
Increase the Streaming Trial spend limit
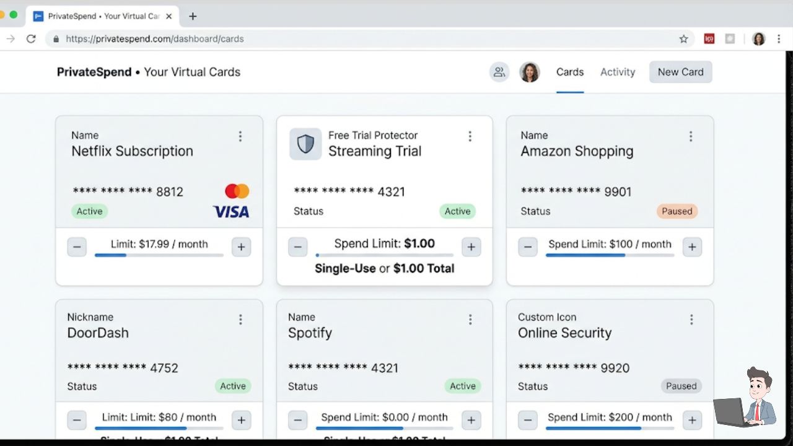471,247
